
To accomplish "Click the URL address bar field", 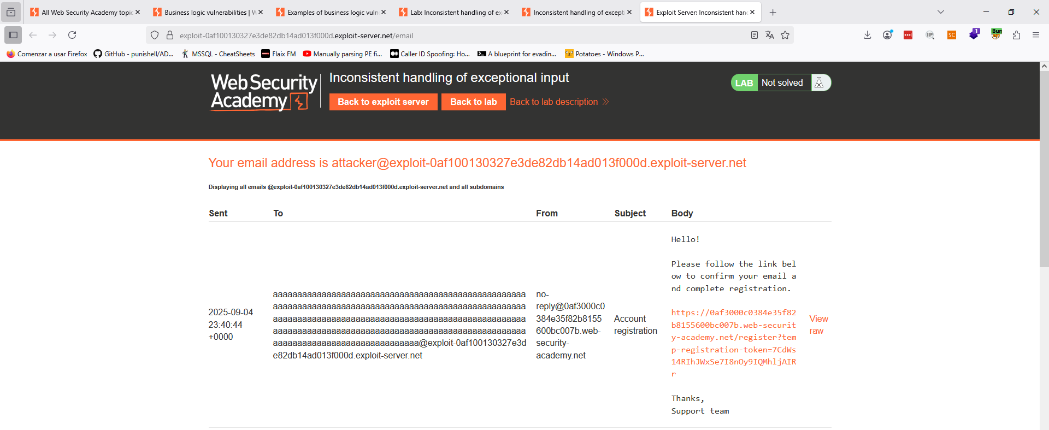I will pos(459,36).
